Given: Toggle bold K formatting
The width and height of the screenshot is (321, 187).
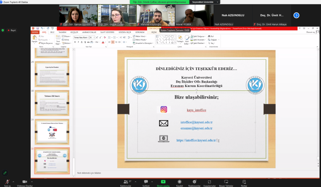Looking at the screenshot, I should coord(75,42).
